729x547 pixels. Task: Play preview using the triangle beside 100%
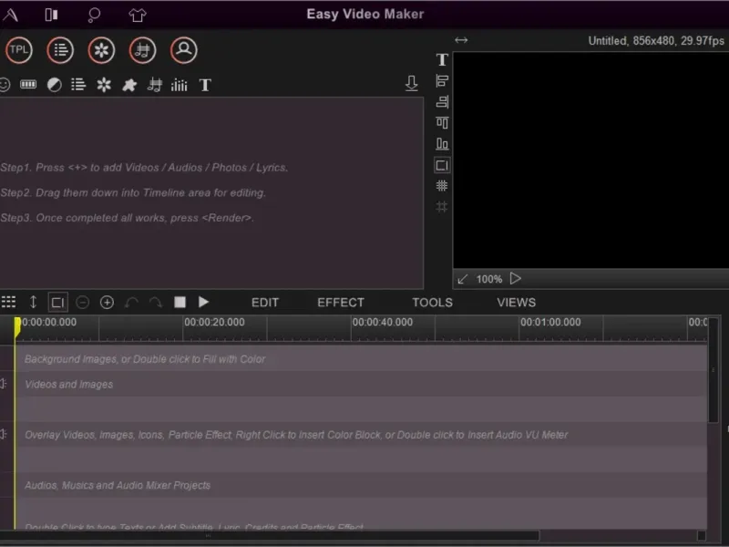click(515, 279)
